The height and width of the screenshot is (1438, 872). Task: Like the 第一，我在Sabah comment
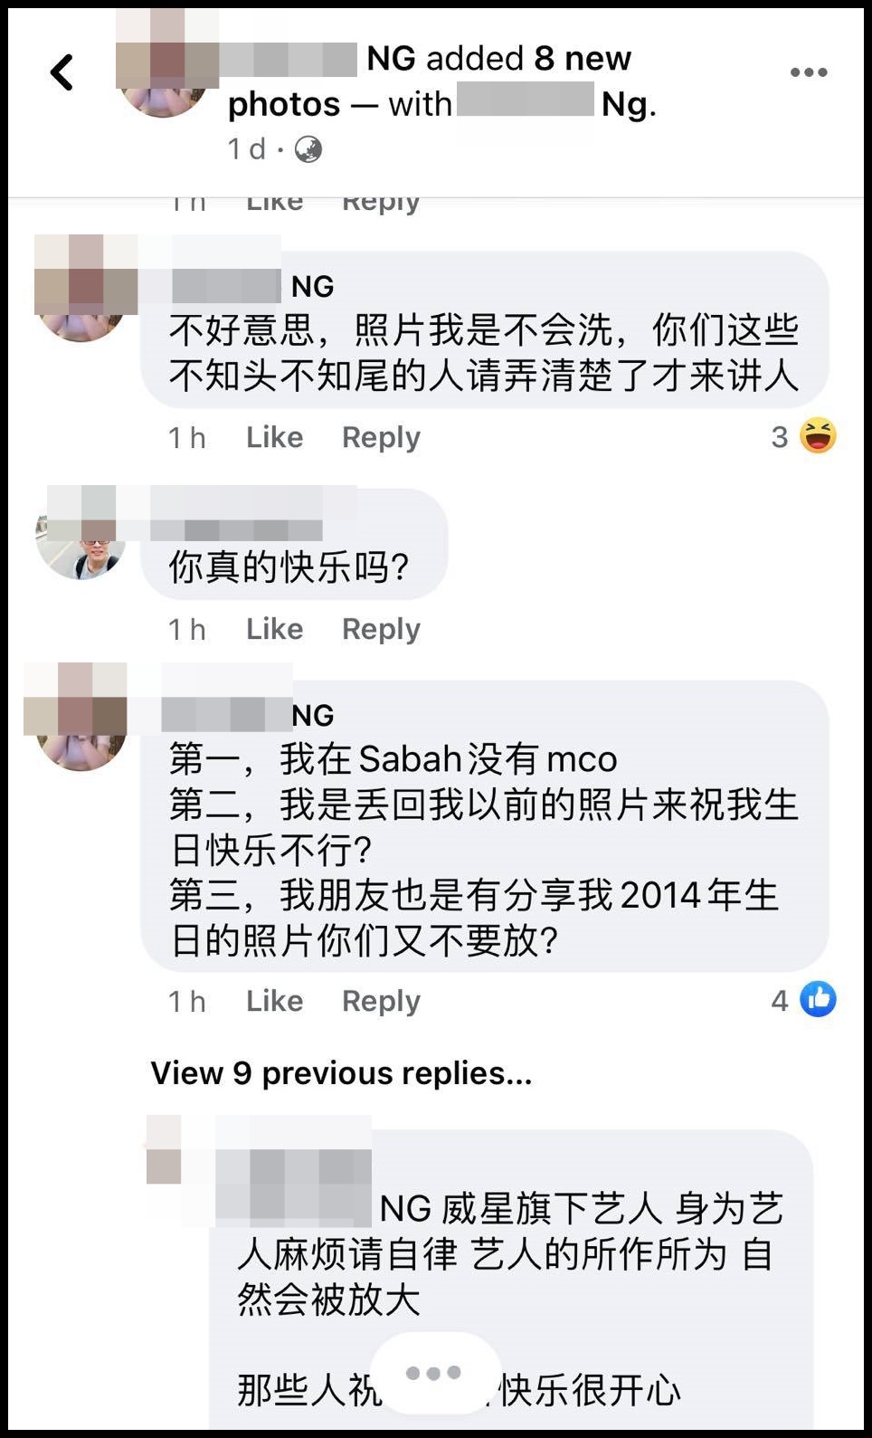(x=274, y=1001)
